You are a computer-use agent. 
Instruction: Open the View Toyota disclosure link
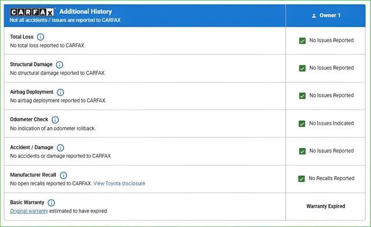click(x=119, y=184)
